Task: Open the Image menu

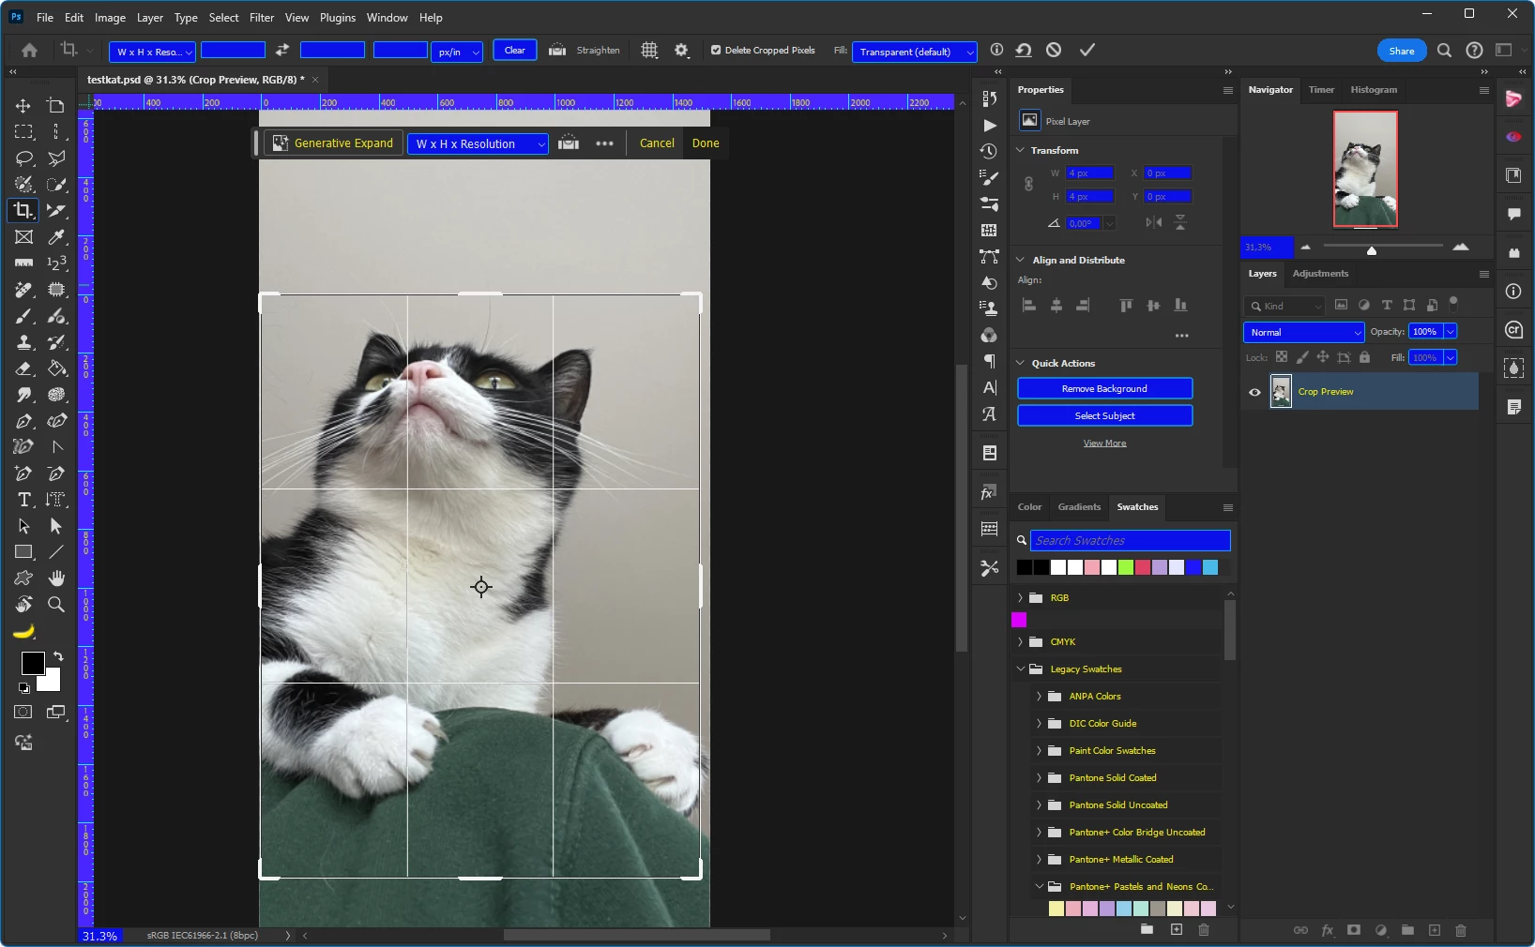Action: click(x=110, y=17)
